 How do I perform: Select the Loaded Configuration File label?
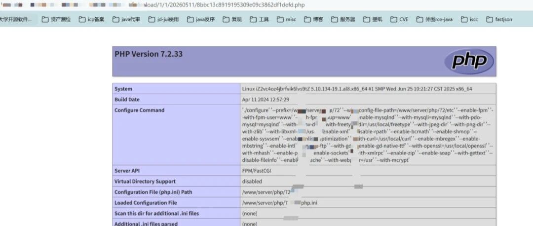click(x=146, y=203)
